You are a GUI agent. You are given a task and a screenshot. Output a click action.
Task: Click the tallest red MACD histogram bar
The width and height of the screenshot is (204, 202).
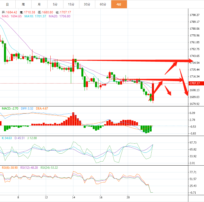(73, 119)
